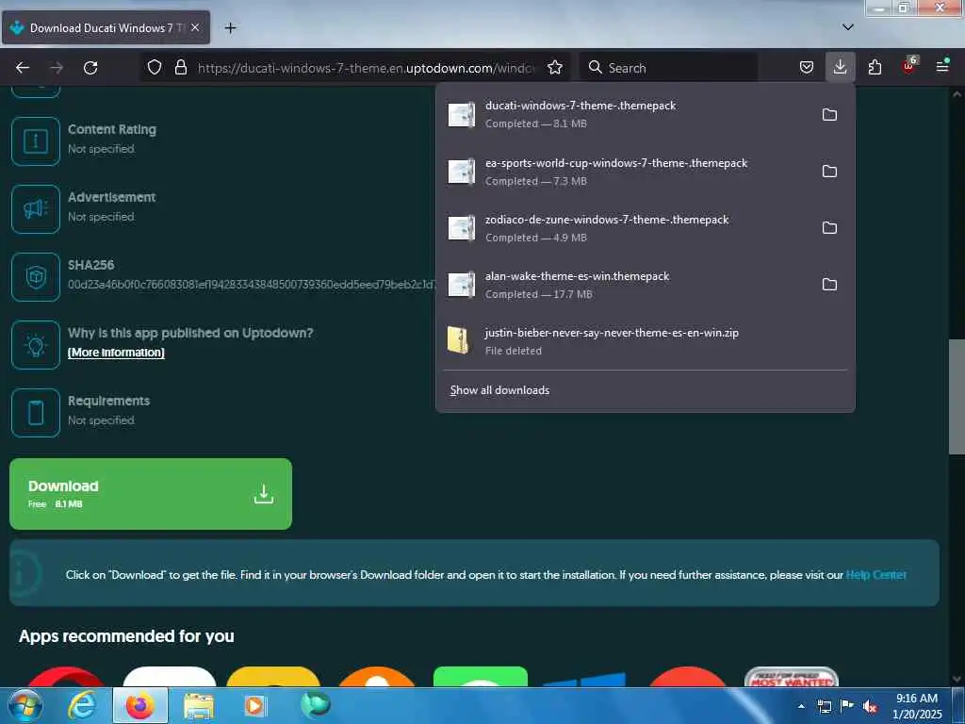Click the muted volume tray icon
Image resolution: width=965 pixels, height=724 pixels.
coord(870,707)
